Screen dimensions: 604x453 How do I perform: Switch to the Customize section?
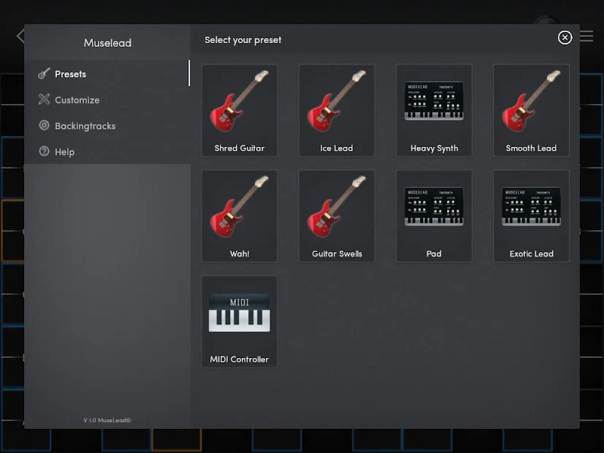coord(77,100)
